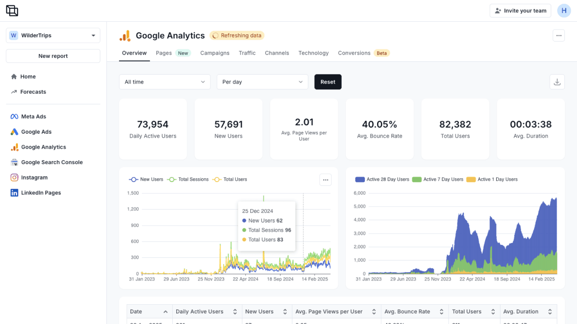Viewport: 577px width, 324px height.
Task: Open the WilderTrips workspace selector
Action: point(53,35)
